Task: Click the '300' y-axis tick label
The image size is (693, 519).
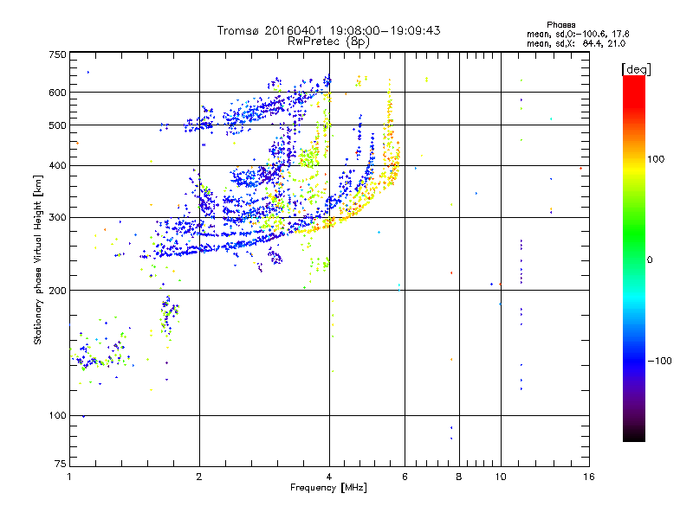Action: pyautogui.click(x=58, y=217)
